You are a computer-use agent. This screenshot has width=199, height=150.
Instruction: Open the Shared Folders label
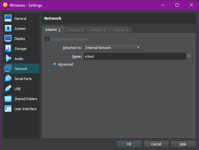tap(26, 99)
